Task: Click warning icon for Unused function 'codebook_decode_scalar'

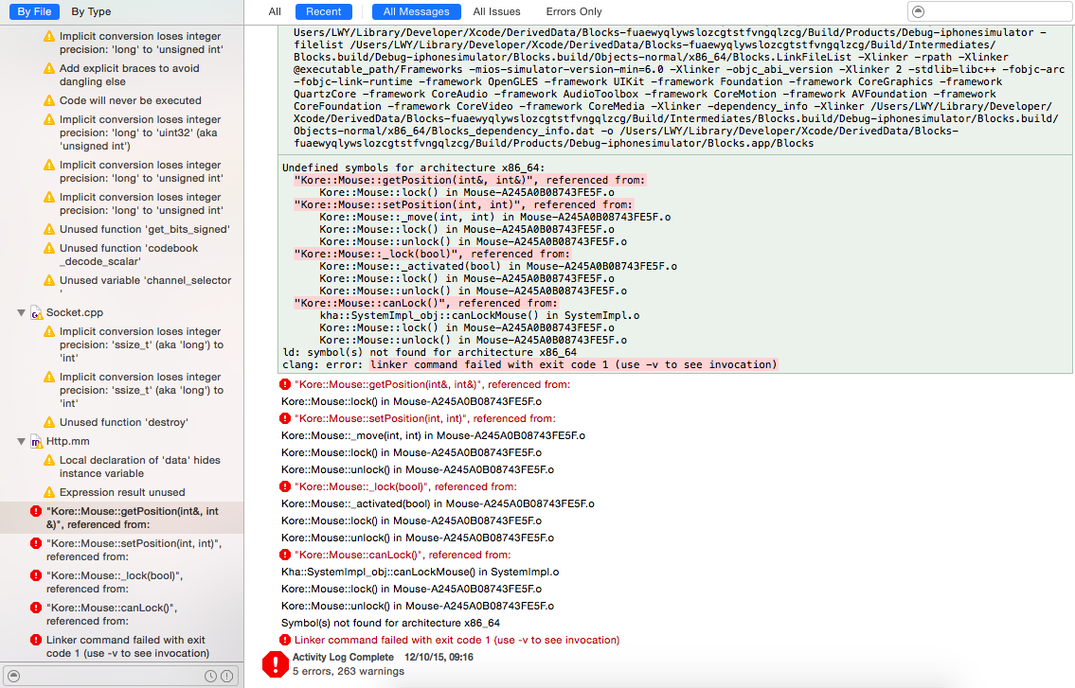Action: [49, 249]
